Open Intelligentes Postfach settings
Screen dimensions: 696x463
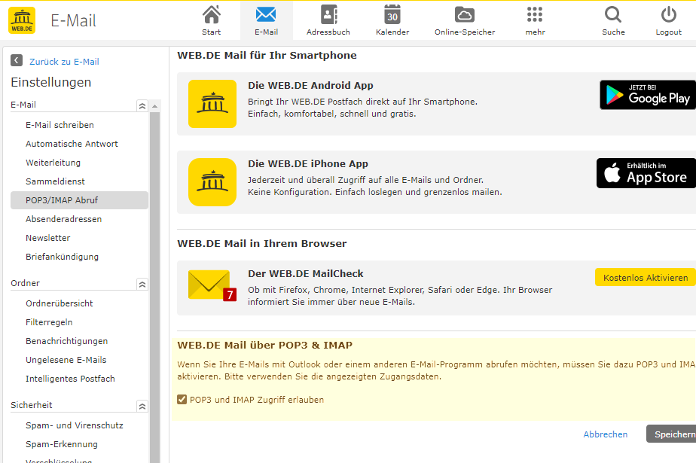71,379
